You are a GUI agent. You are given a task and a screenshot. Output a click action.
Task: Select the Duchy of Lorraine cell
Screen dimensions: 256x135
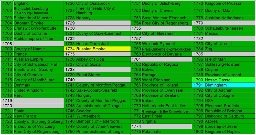(39, 33)
